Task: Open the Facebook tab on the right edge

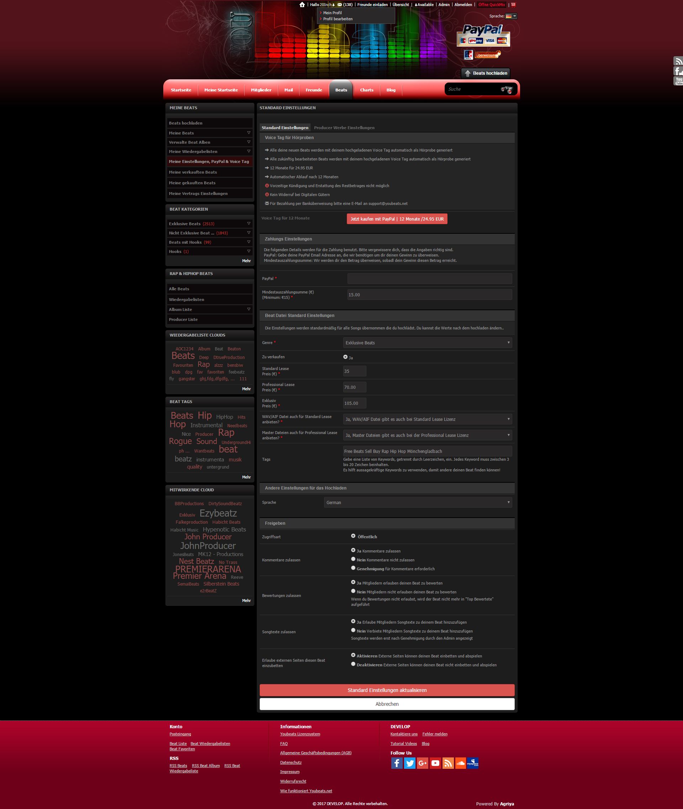Action: pyautogui.click(x=678, y=71)
